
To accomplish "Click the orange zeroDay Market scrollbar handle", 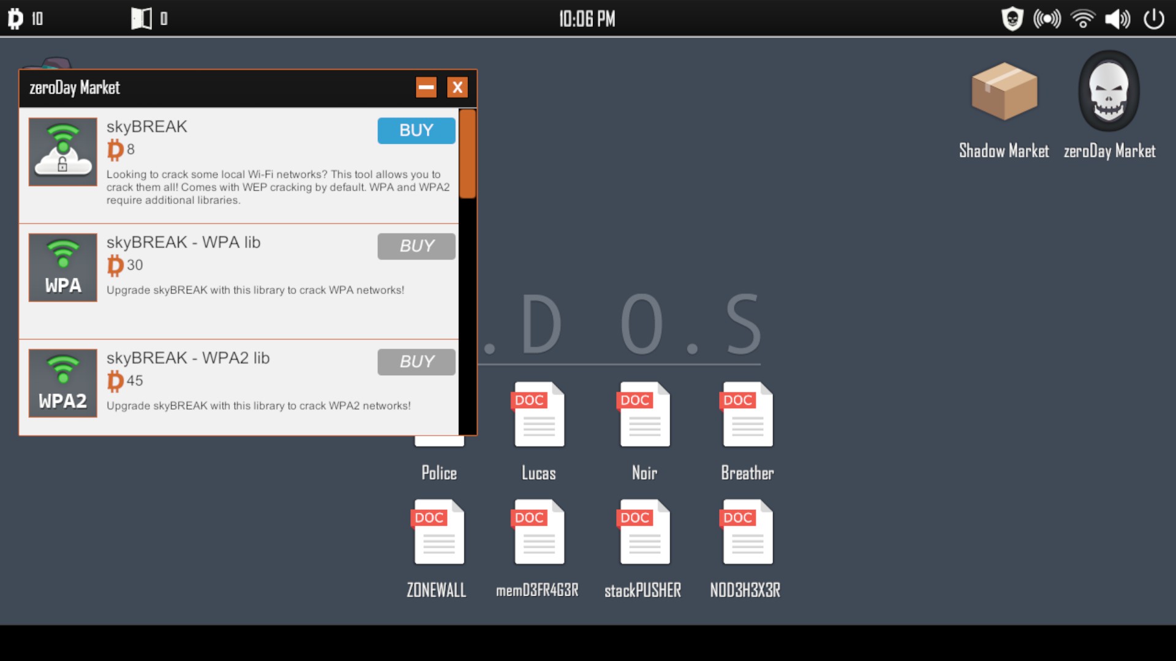I will pyautogui.click(x=467, y=154).
